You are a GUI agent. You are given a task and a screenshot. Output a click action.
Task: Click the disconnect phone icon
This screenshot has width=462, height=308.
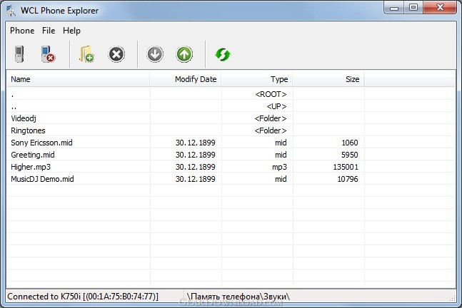[x=48, y=54]
